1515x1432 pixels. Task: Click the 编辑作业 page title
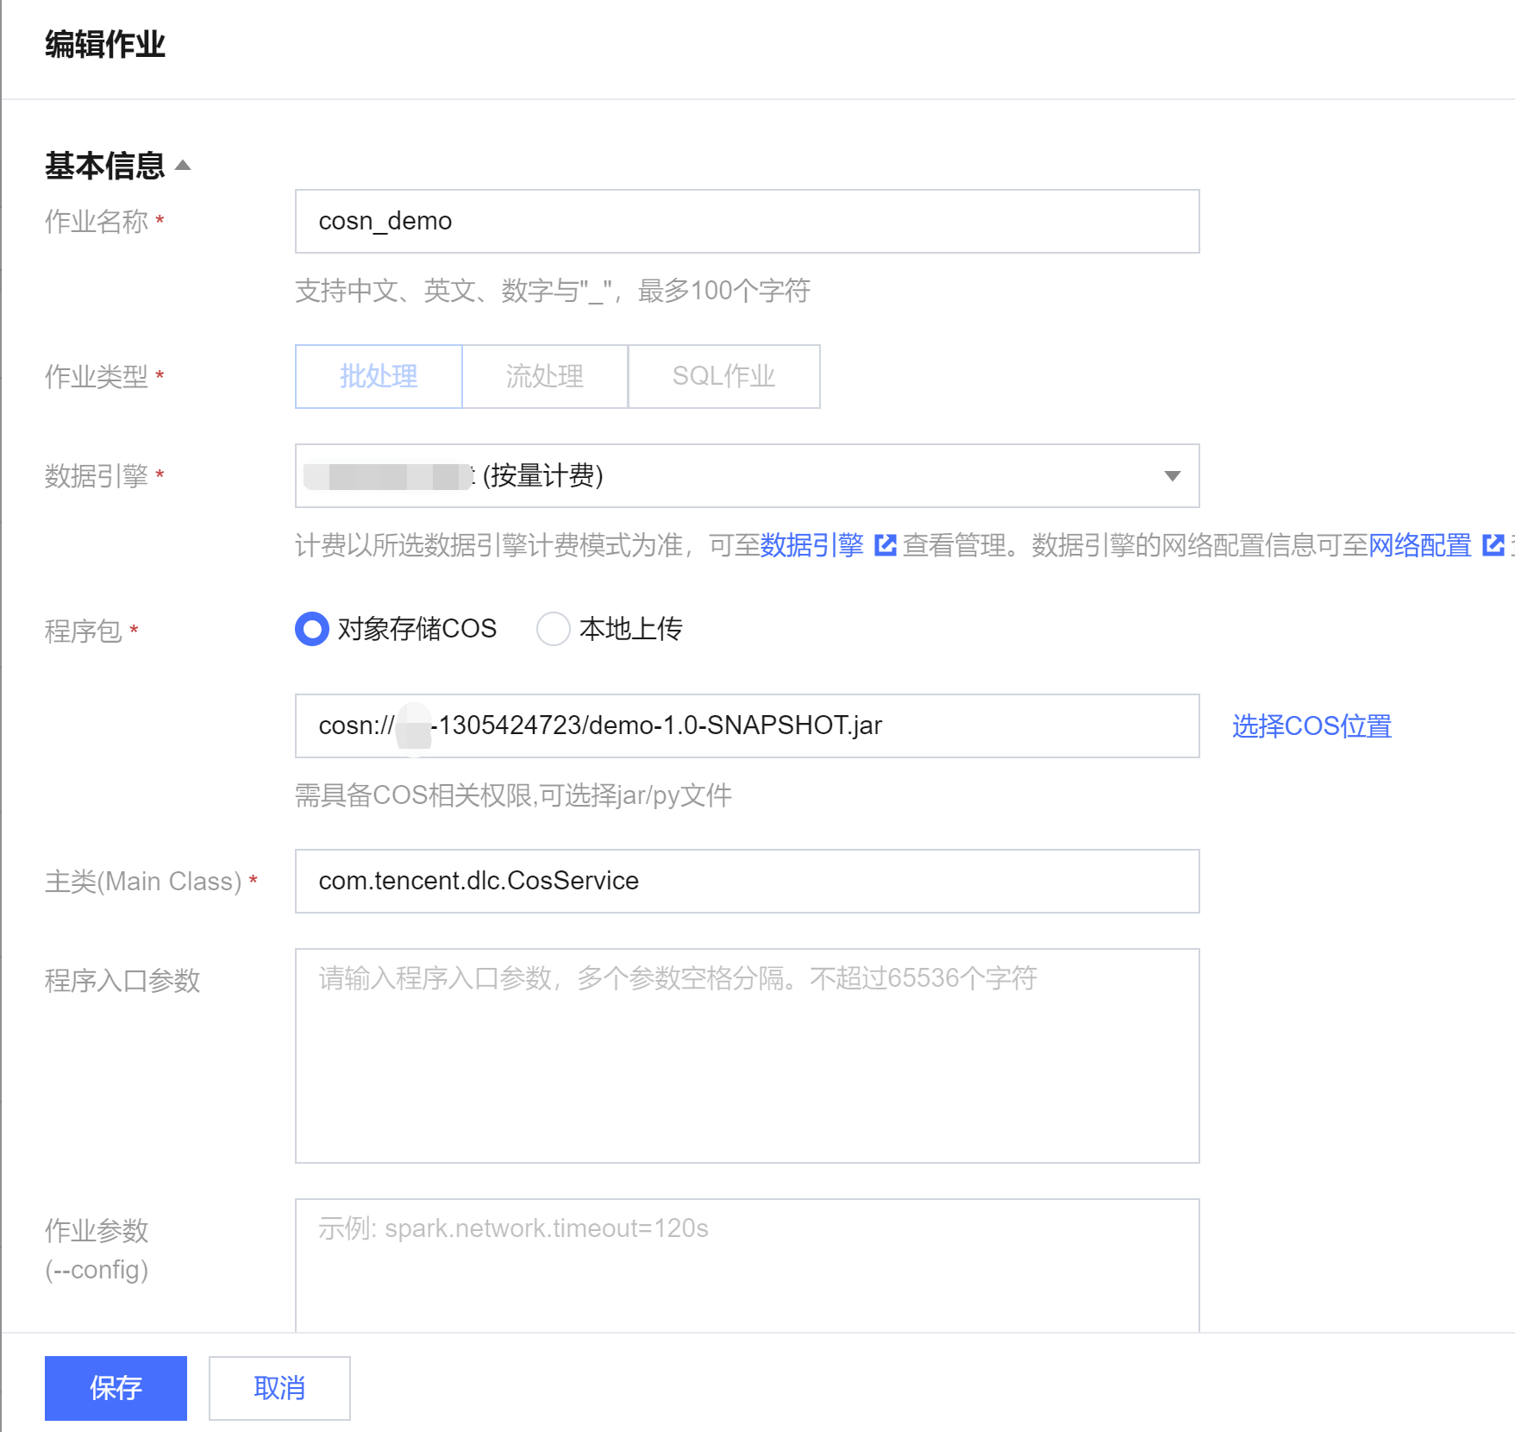(x=104, y=44)
